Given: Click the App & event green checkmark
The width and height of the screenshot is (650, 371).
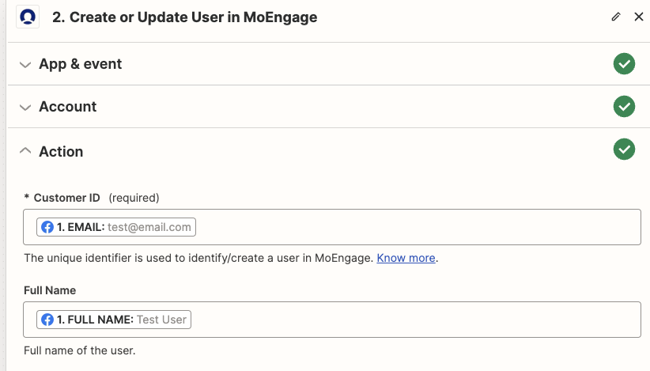Looking at the screenshot, I should click(624, 64).
